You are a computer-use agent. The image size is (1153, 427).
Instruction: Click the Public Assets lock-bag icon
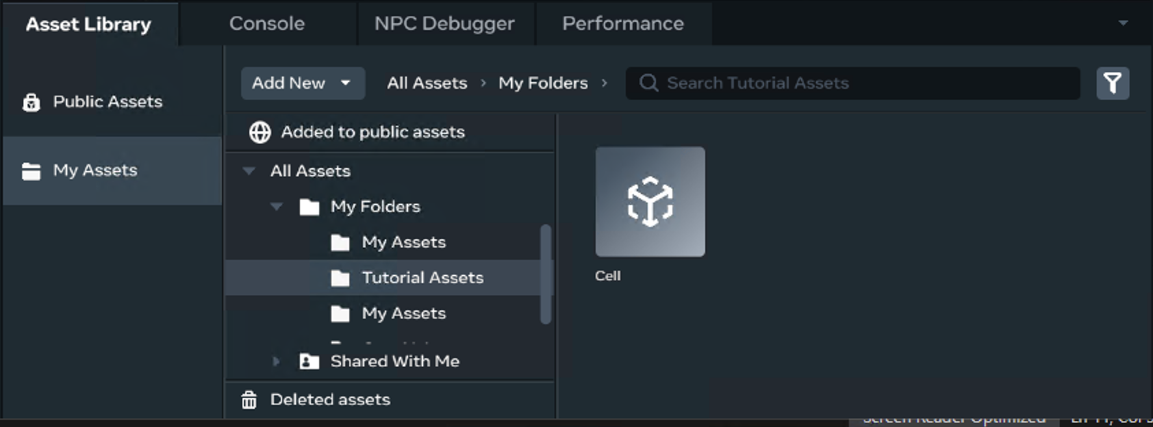coord(31,102)
